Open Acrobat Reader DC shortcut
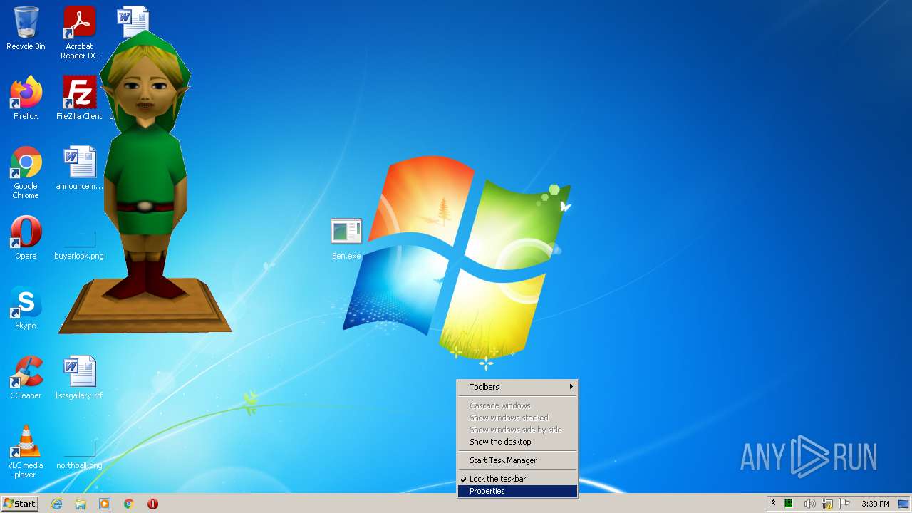 [x=79, y=33]
